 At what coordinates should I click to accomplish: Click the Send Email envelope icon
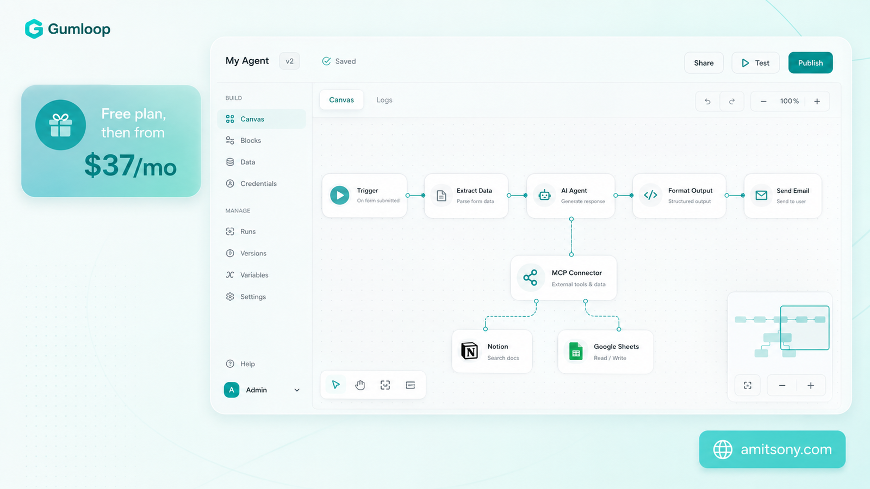pyautogui.click(x=761, y=195)
